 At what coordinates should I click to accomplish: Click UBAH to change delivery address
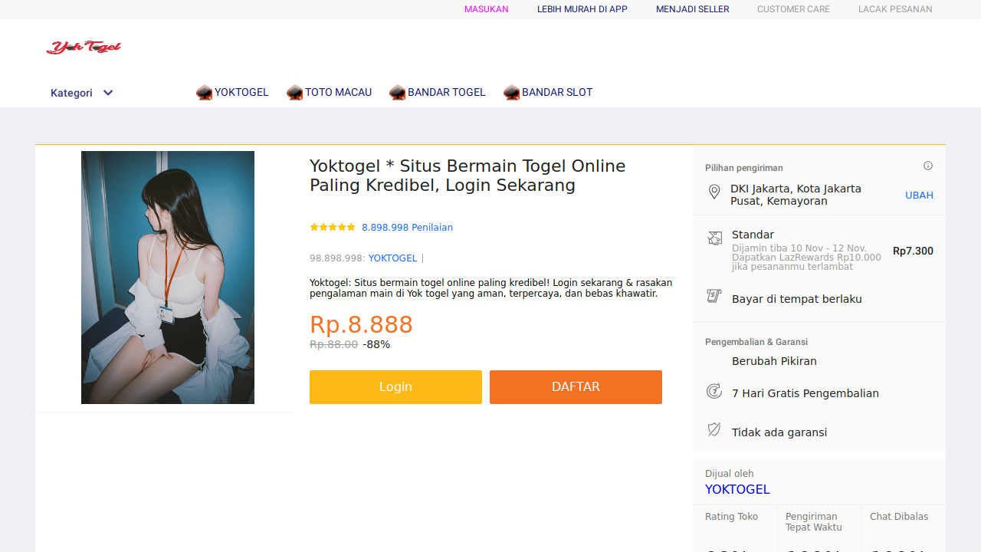pyautogui.click(x=919, y=195)
